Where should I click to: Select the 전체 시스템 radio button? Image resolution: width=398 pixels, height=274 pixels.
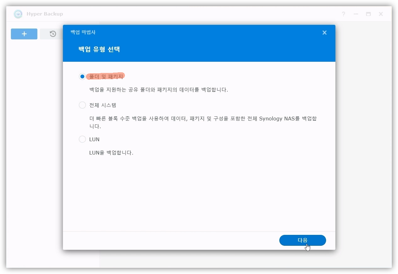[82, 105]
